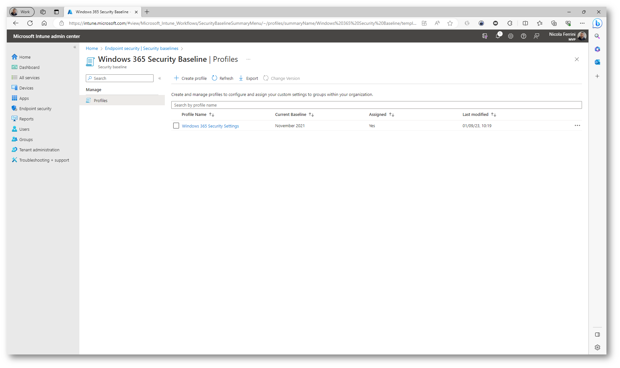
Task: Check the Windows 365 Security Settings checkbox
Action: point(176,126)
